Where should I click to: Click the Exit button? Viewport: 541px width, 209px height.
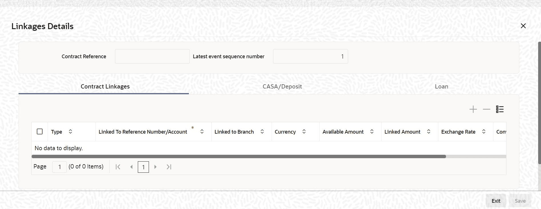496,201
